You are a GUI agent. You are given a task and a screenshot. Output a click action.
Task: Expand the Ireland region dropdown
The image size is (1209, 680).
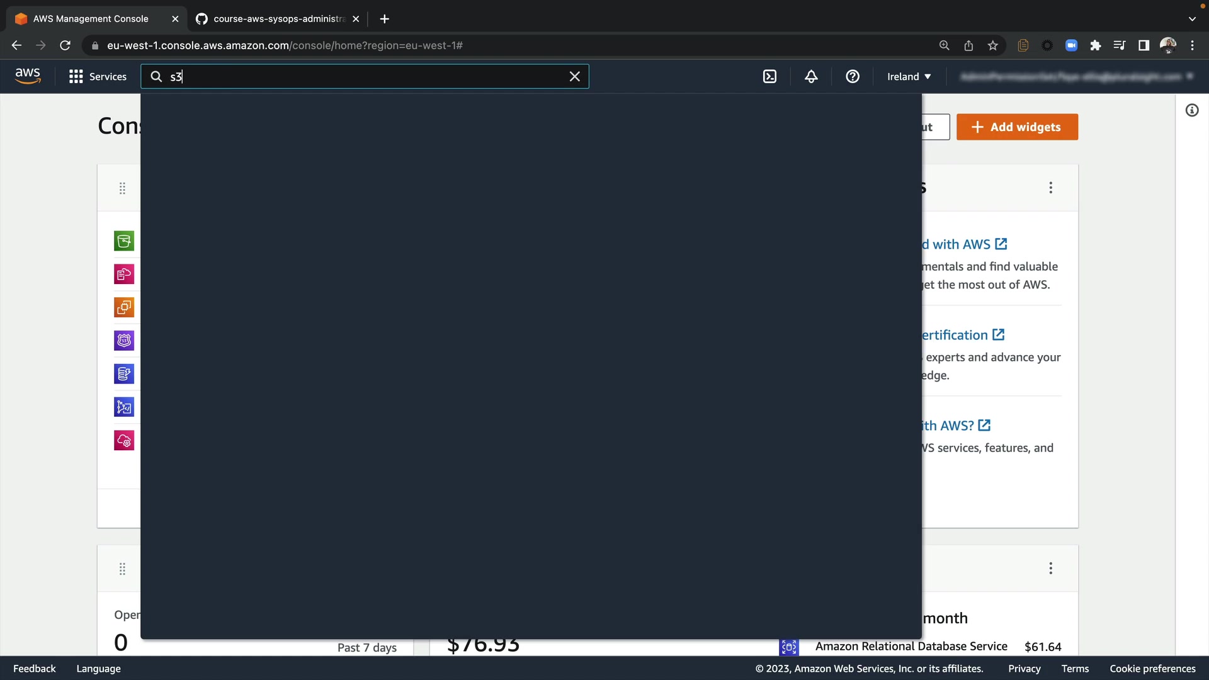point(909,77)
